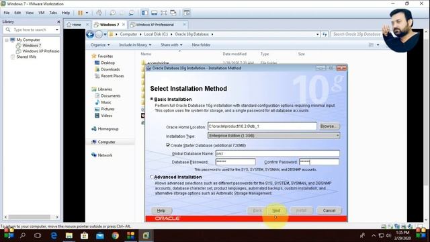430x242 pixels.
Task: Cancel the Oracle Database installation
Action: point(329,210)
